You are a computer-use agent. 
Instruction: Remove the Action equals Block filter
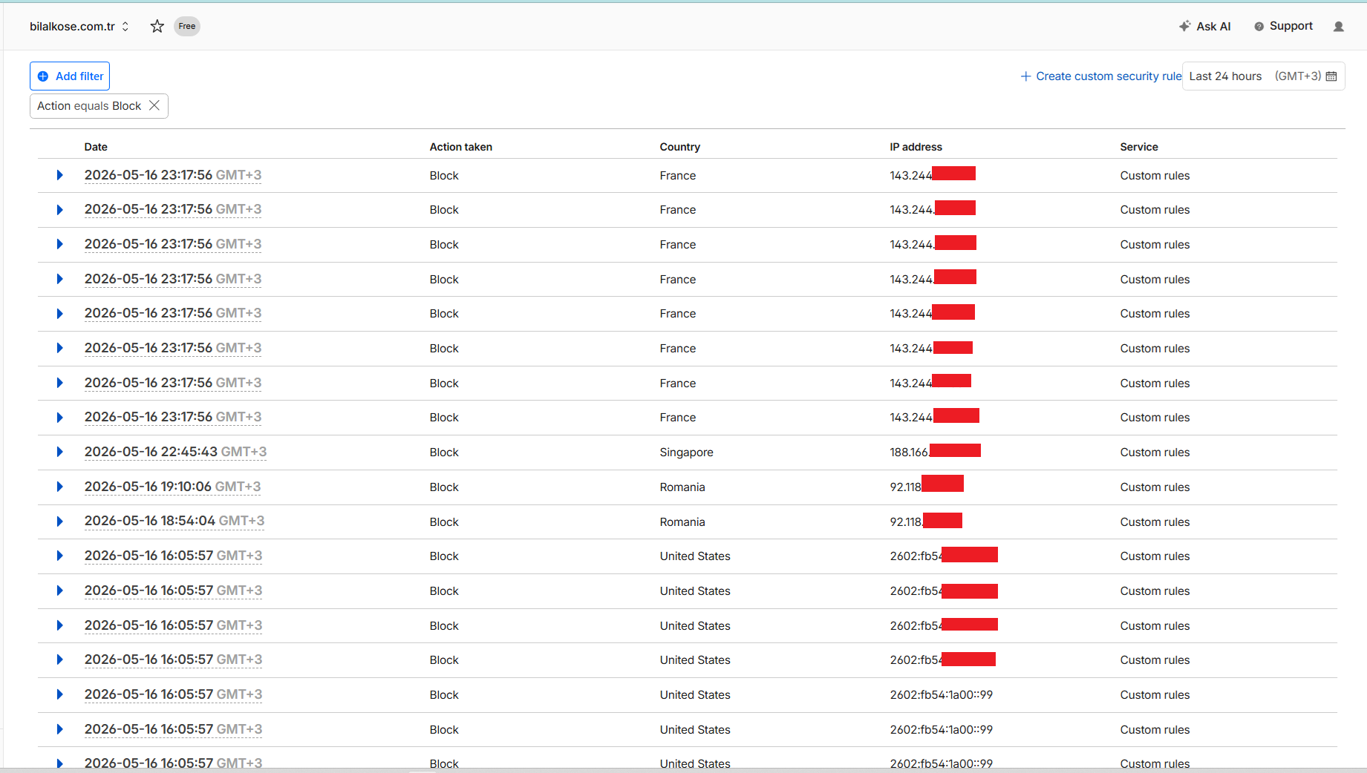(x=154, y=105)
